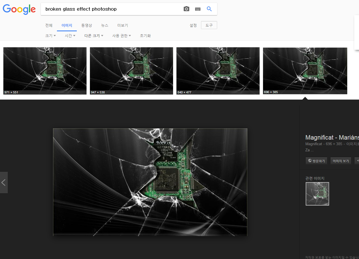Click the 이미지 보기 button
The width and height of the screenshot is (359, 259).
click(x=341, y=161)
